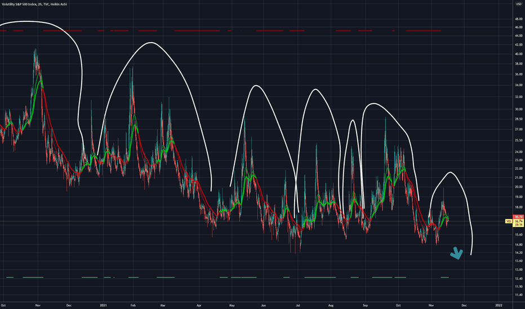525x309 pixels.
Task: Click the 13.00 price axis label
Action: point(519,269)
